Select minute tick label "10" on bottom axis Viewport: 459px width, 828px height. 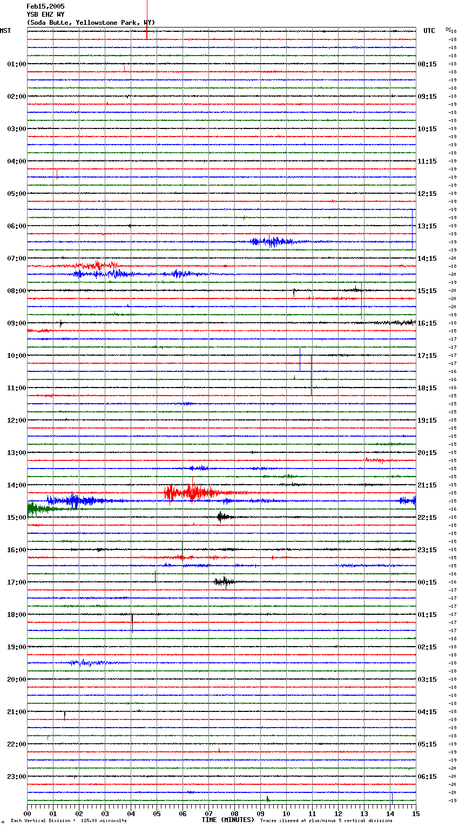pos(286,813)
